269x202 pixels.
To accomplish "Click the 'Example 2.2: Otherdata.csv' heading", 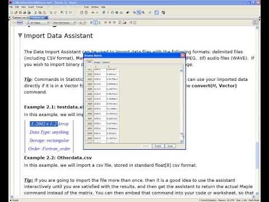I will pos(58,158).
